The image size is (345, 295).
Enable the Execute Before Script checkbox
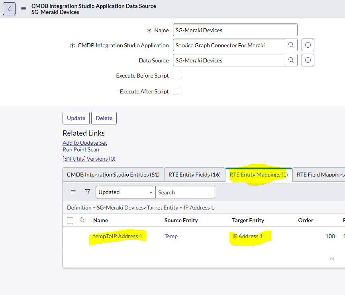176,76
